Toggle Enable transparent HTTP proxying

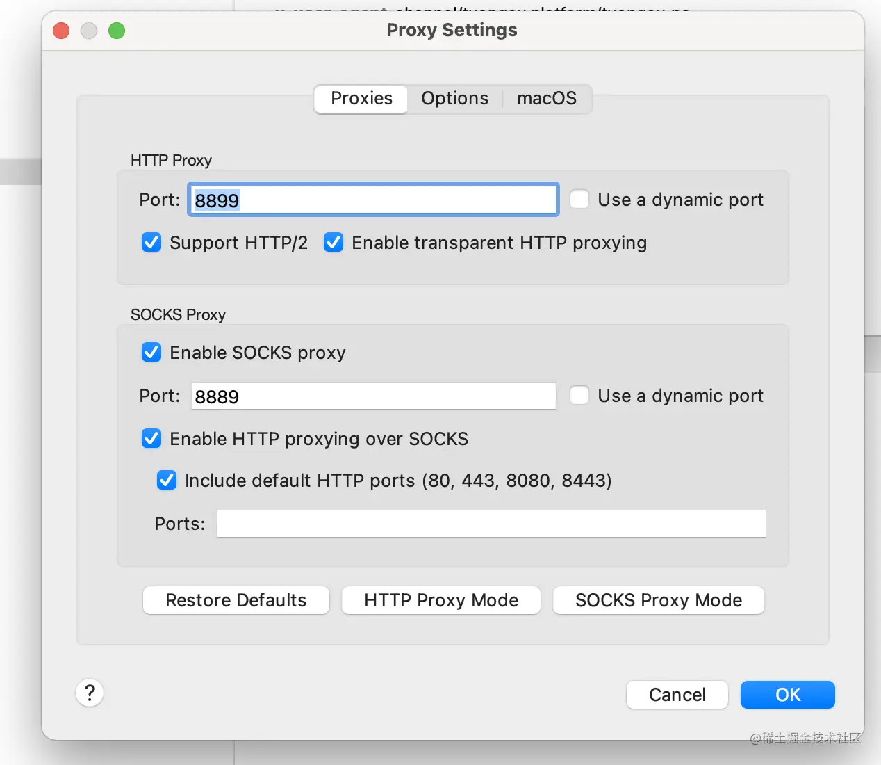[334, 243]
